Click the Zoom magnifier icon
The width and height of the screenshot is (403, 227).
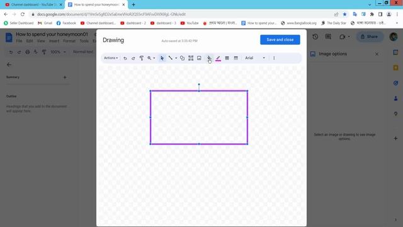pos(149,58)
